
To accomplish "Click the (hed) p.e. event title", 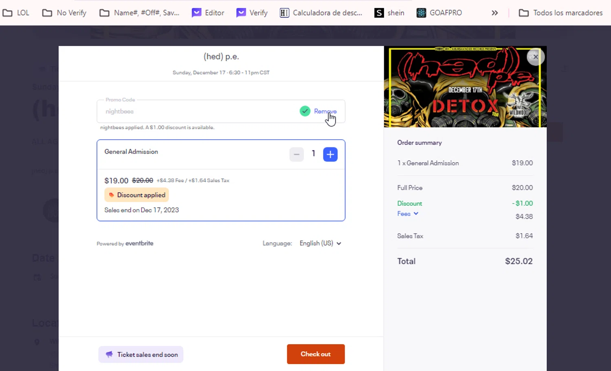I will point(221,57).
